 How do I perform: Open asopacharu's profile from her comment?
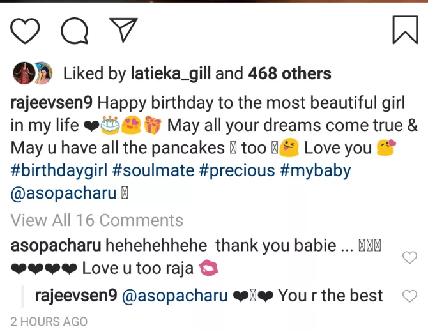pos(55,245)
